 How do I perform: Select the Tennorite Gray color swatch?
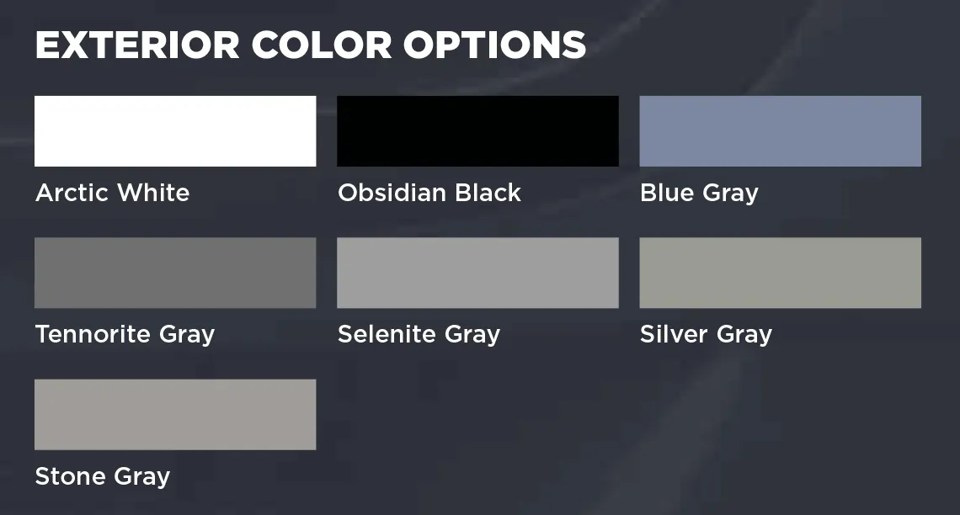click(x=175, y=273)
